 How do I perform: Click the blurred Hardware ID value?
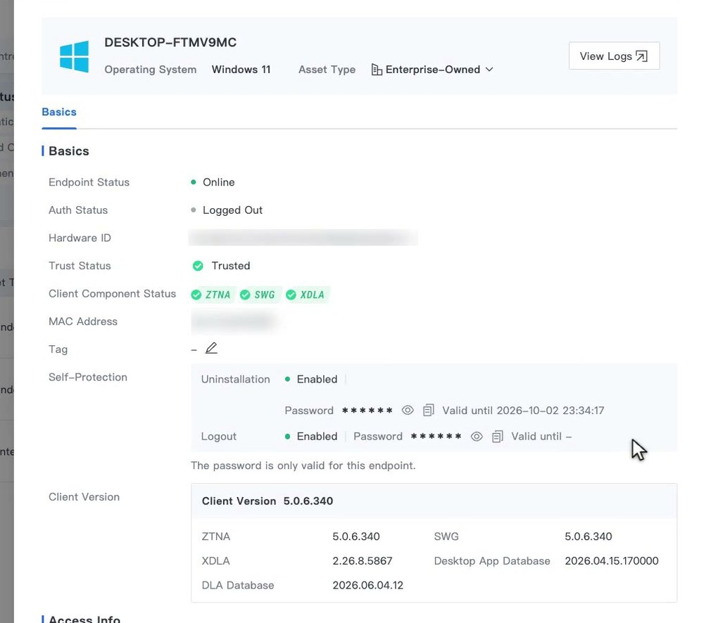303,237
